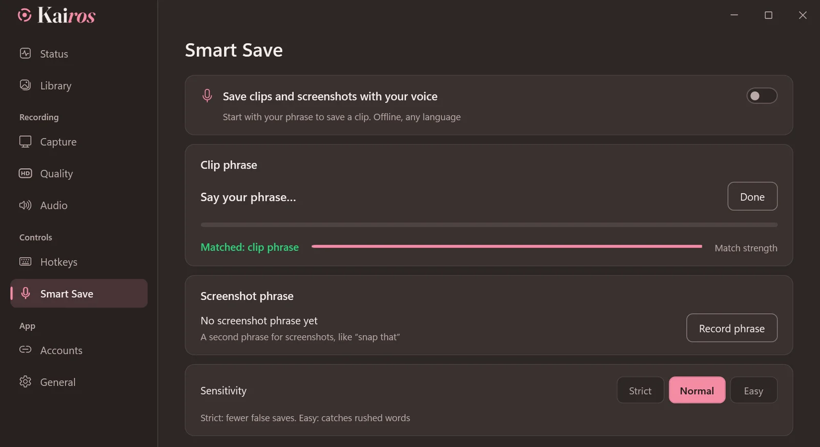Screen dimensions: 820x447
Task: Click the Capture monitor icon in sidebar
Action: click(25, 141)
